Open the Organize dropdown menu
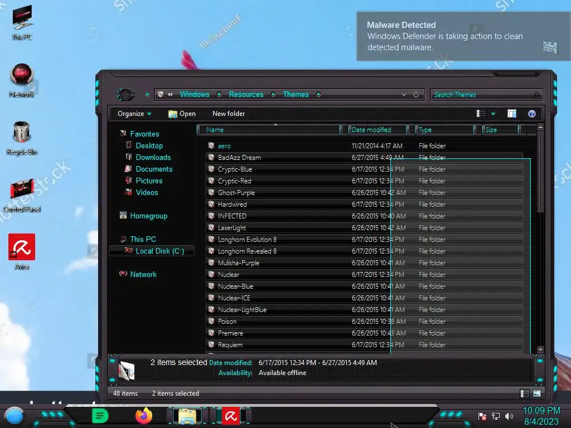 [134, 114]
